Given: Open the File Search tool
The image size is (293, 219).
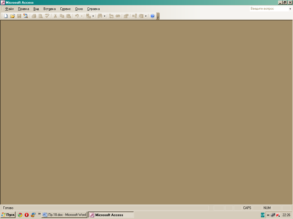Looking at the screenshot, I should pyautogui.click(x=25, y=16).
